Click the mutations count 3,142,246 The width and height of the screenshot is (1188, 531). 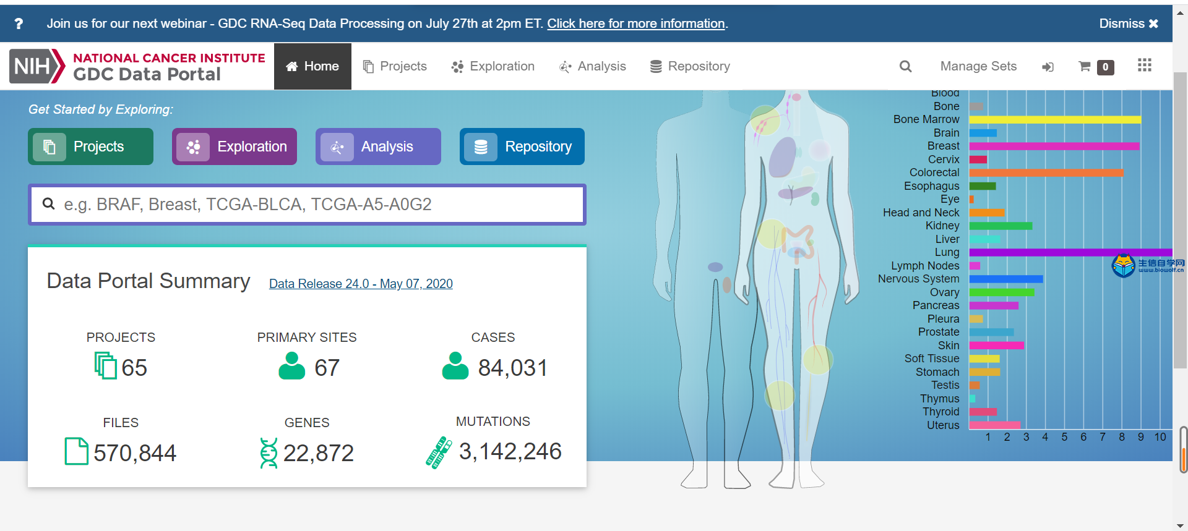coord(510,451)
